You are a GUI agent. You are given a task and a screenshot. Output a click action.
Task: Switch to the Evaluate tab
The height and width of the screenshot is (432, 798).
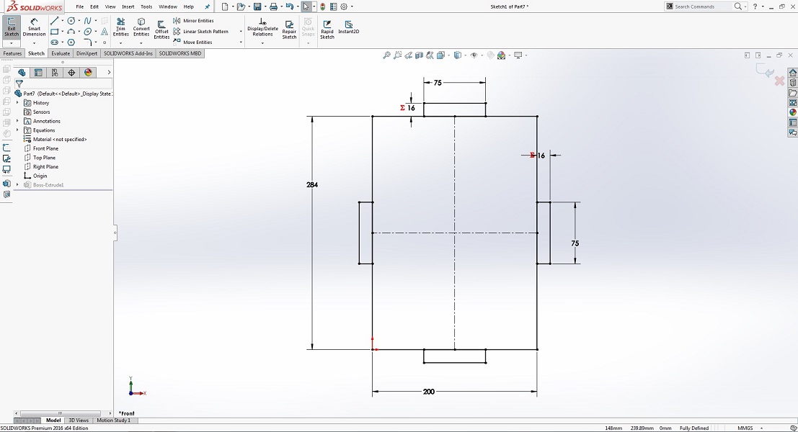60,53
